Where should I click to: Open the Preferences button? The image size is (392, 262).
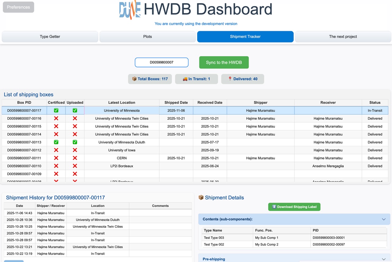coord(18,7)
